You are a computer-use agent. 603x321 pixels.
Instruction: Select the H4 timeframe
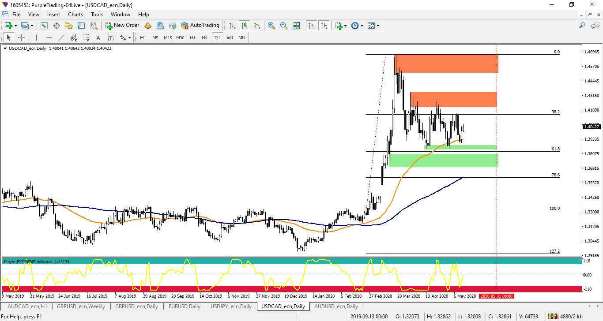pyautogui.click(x=205, y=37)
